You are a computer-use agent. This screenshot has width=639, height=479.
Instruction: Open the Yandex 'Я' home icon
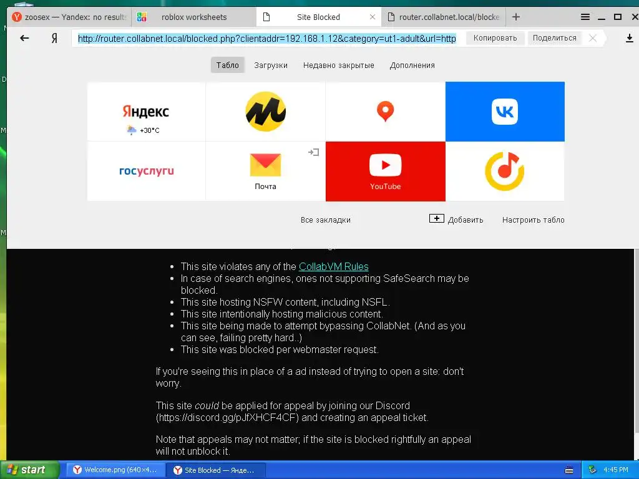[54, 38]
